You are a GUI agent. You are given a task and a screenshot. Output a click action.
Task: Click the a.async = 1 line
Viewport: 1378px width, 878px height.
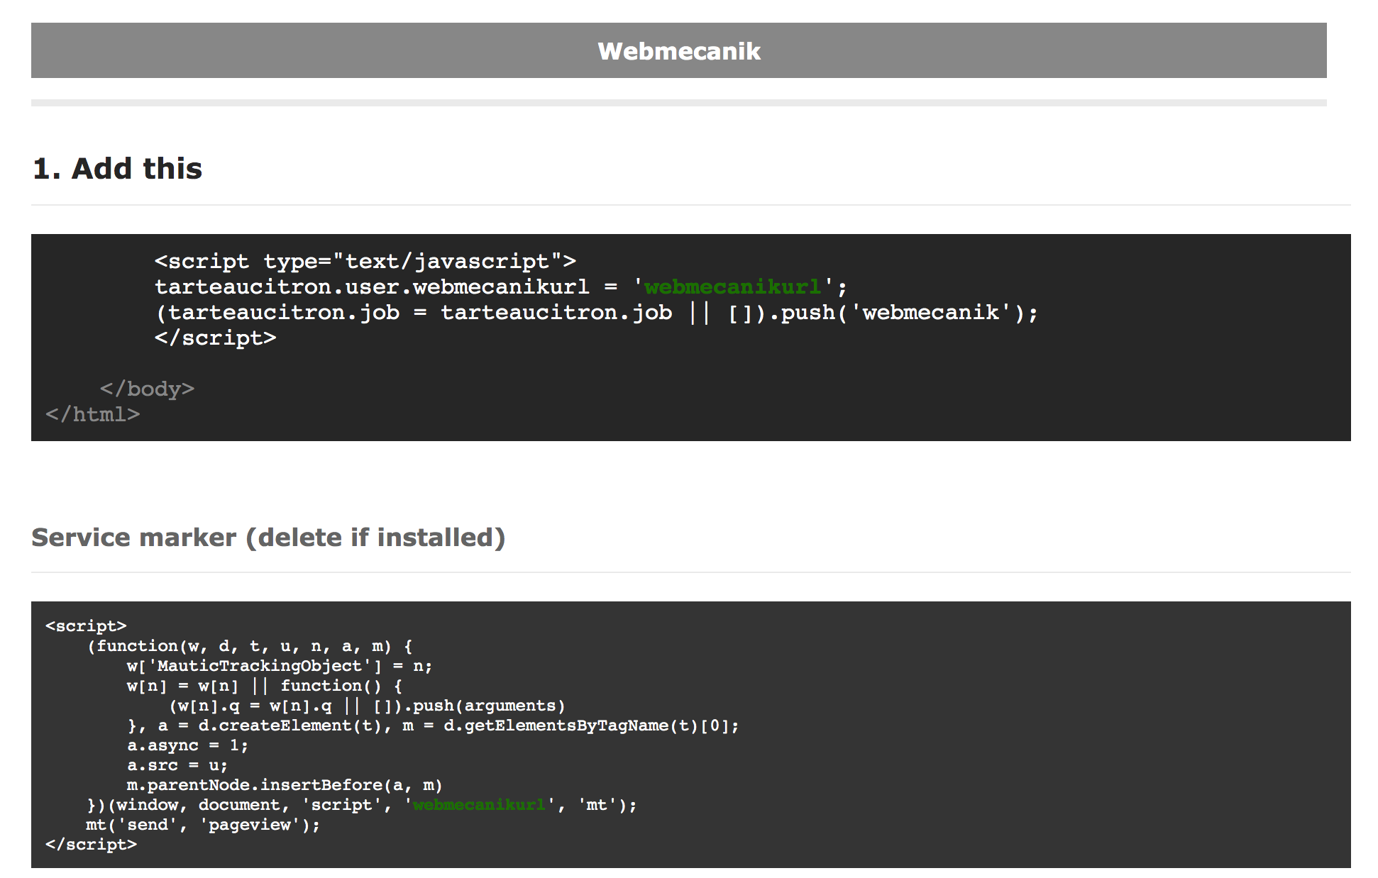pyautogui.click(x=188, y=745)
